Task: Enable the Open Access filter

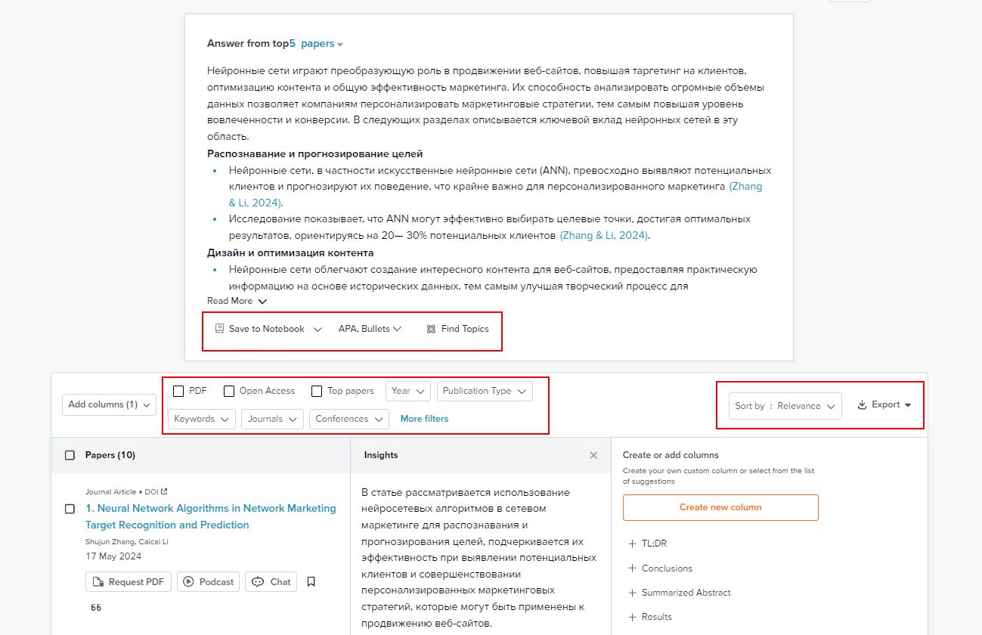Action: click(229, 391)
